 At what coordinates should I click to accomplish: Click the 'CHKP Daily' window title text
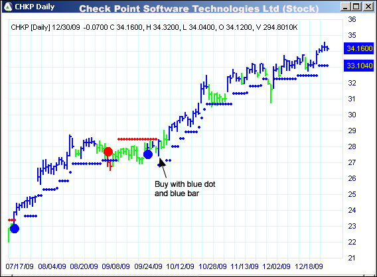click(x=35, y=7)
